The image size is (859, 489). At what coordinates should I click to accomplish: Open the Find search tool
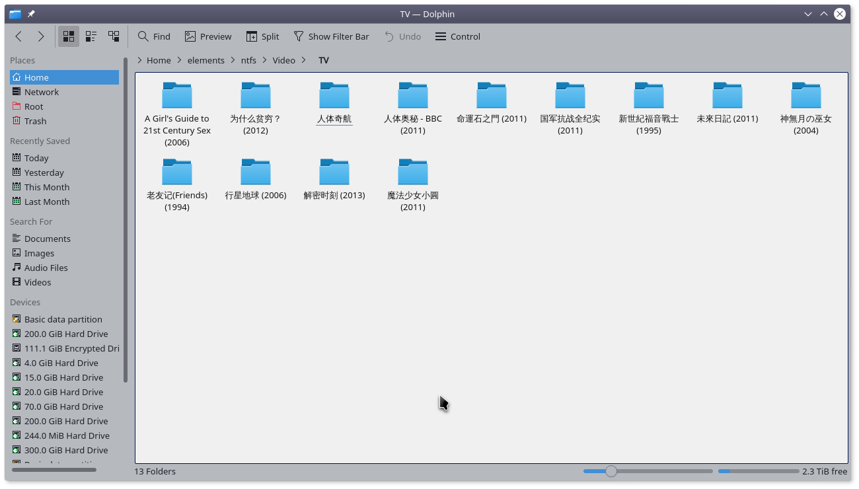tap(154, 36)
